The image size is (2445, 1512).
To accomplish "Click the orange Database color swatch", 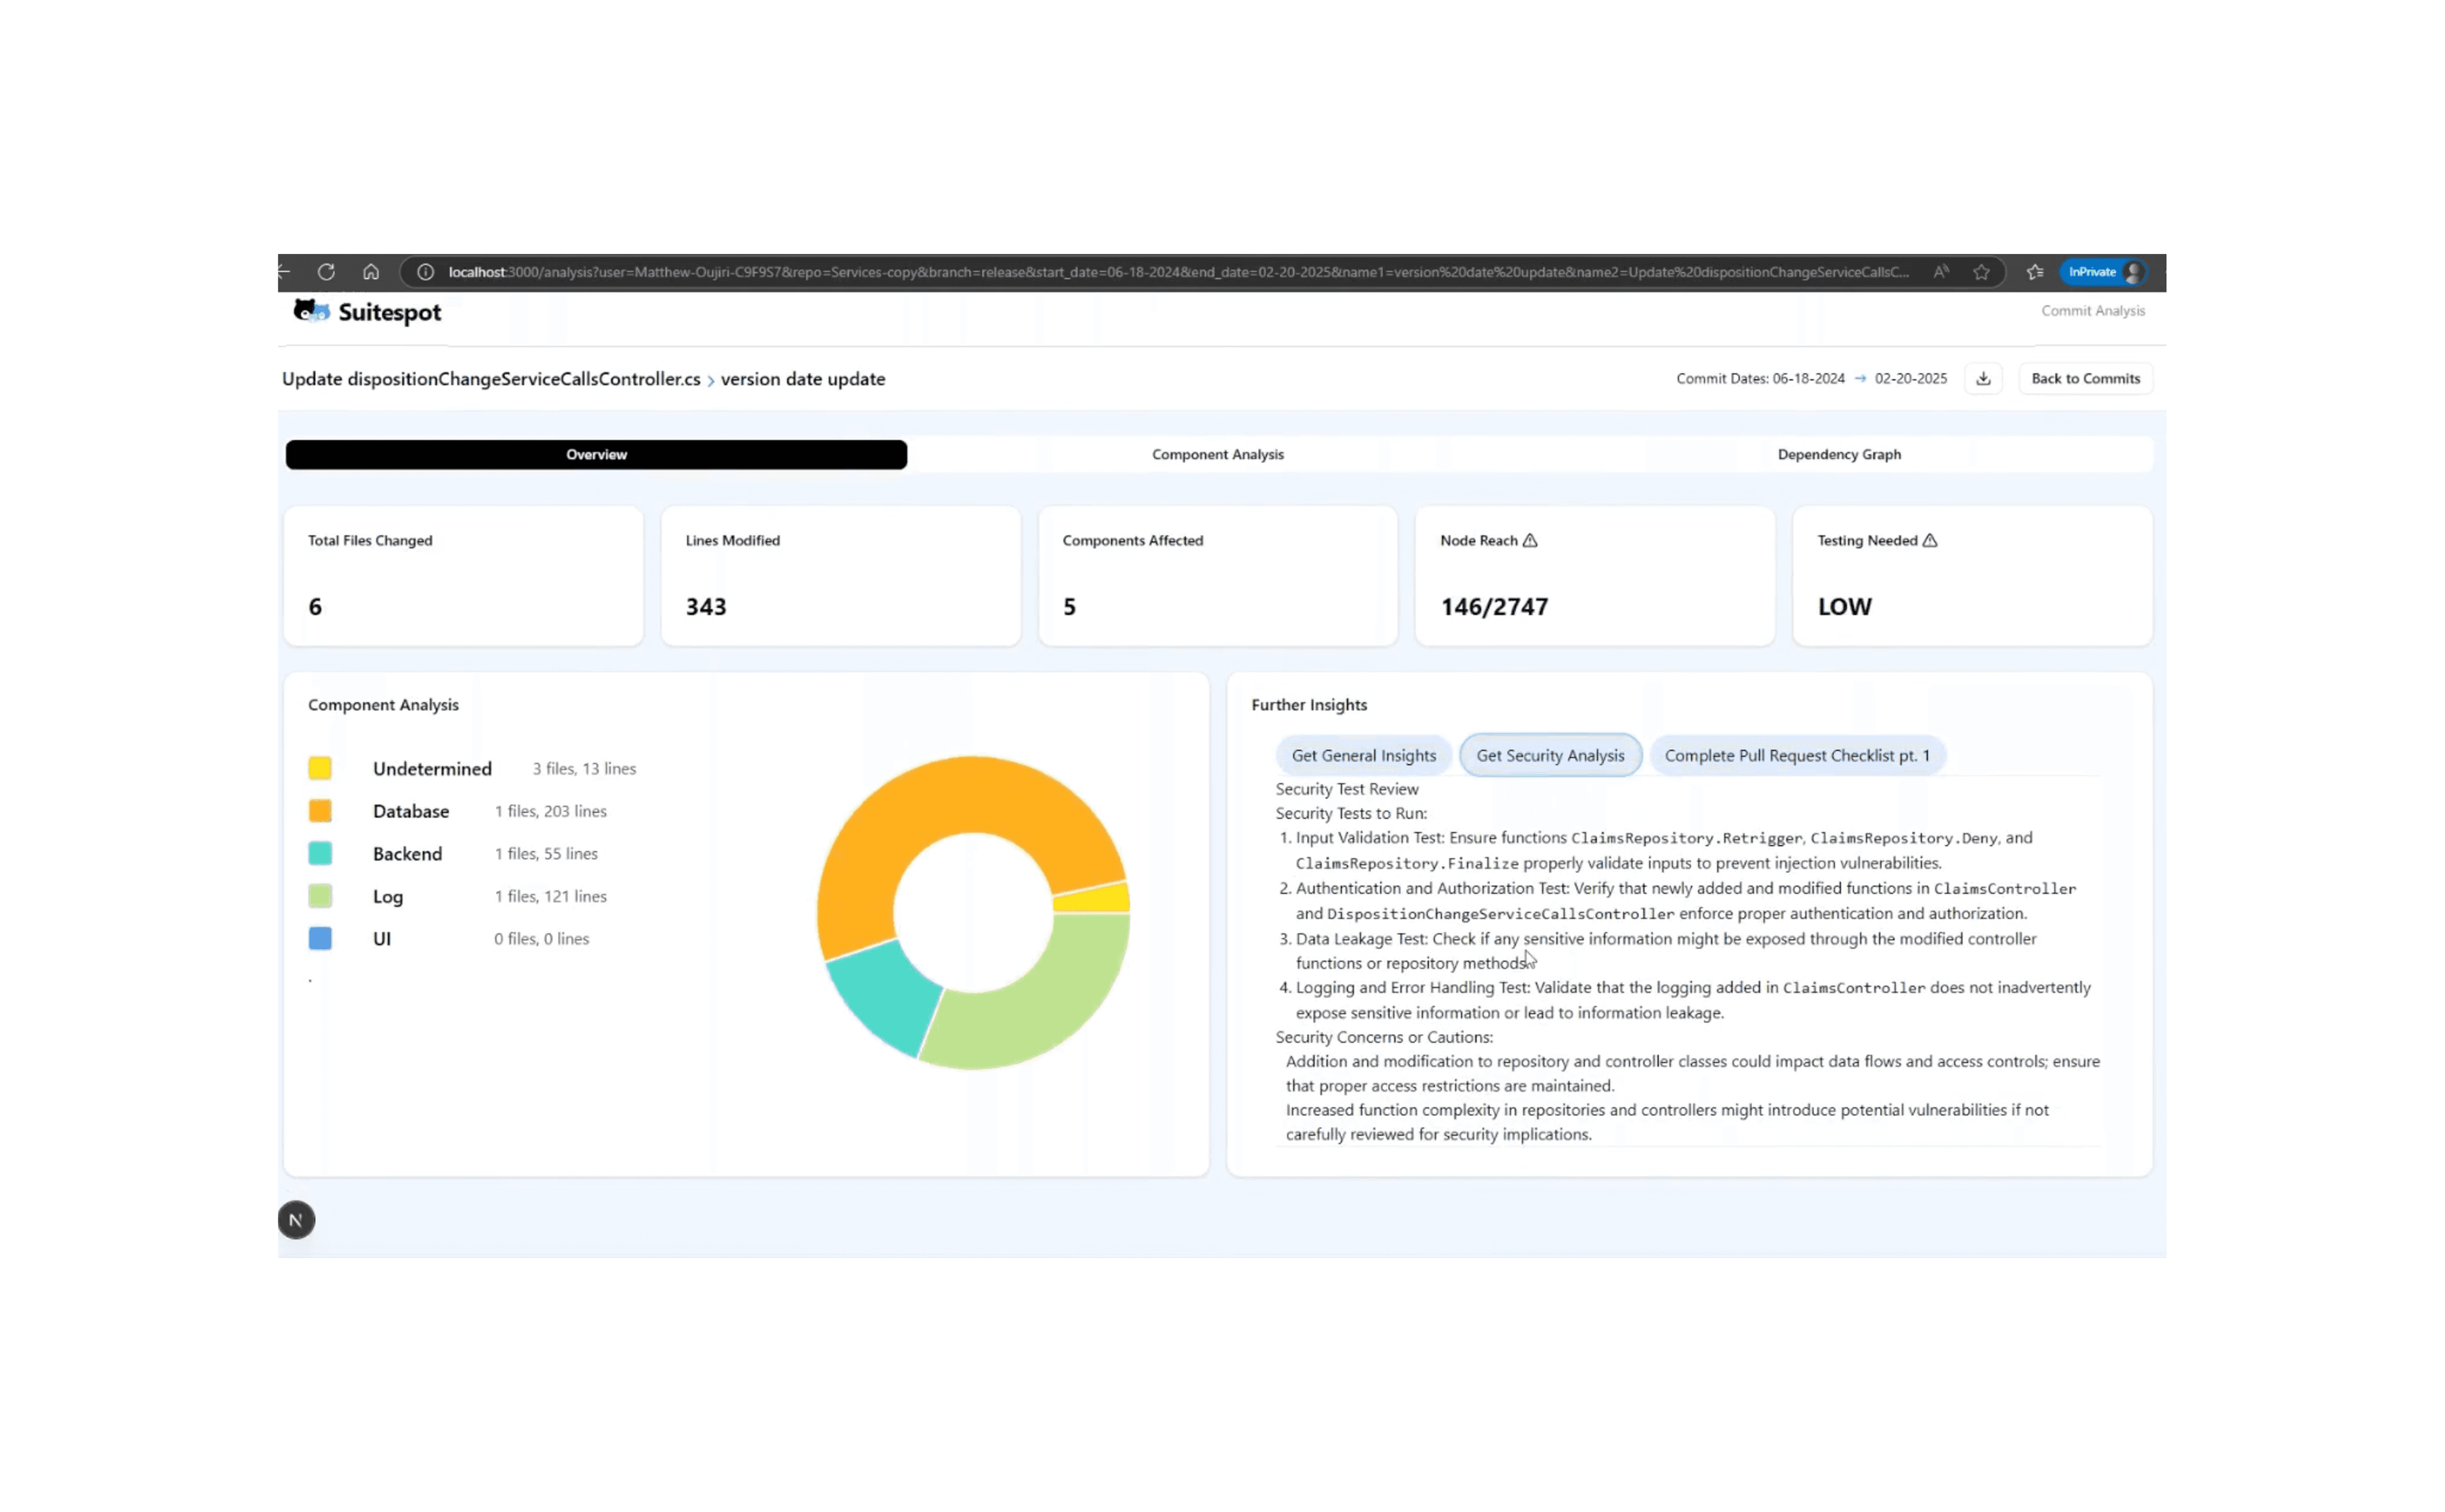I will (x=320, y=810).
